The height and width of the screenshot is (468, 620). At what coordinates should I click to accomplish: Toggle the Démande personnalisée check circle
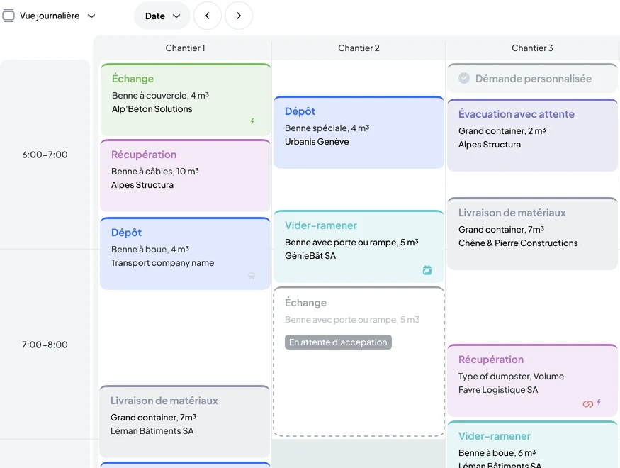coord(464,78)
